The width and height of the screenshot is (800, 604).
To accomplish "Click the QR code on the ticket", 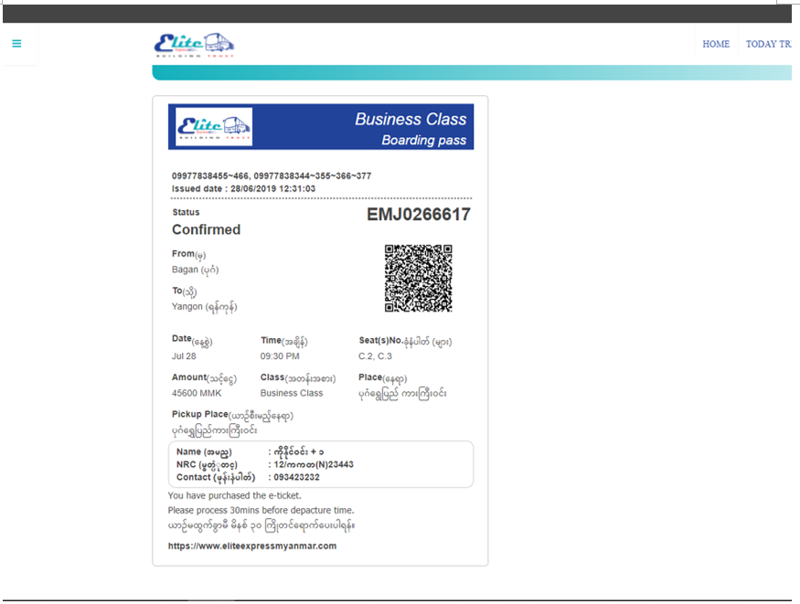I will click(419, 278).
